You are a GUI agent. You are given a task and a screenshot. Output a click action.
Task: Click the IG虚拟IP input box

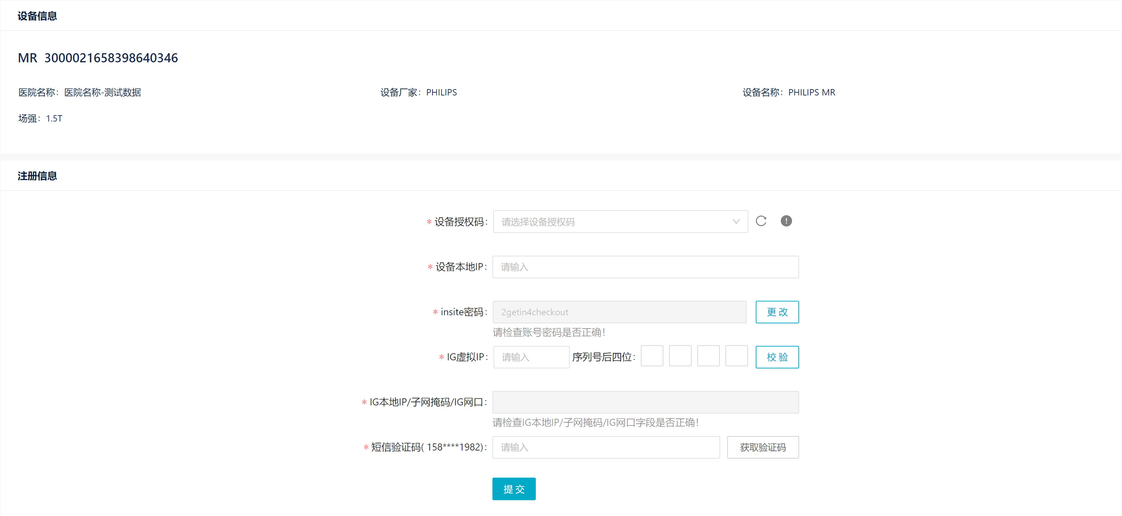click(x=531, y=357)
